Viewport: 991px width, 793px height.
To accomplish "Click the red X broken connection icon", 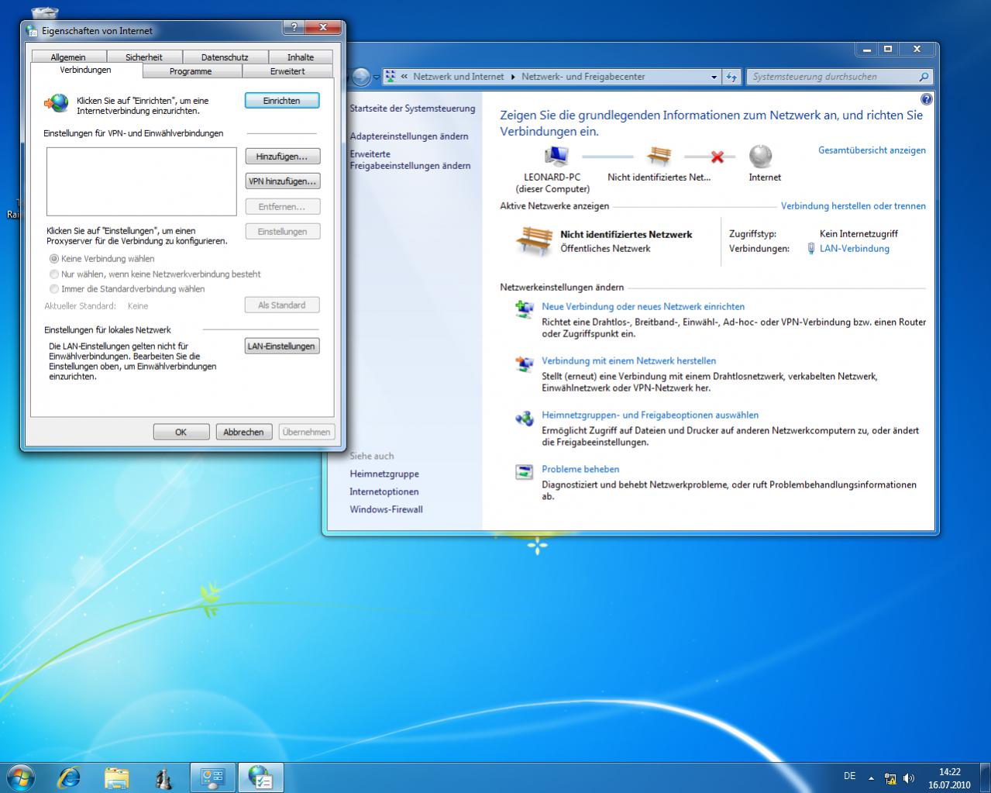I will (x=717, y=157).
